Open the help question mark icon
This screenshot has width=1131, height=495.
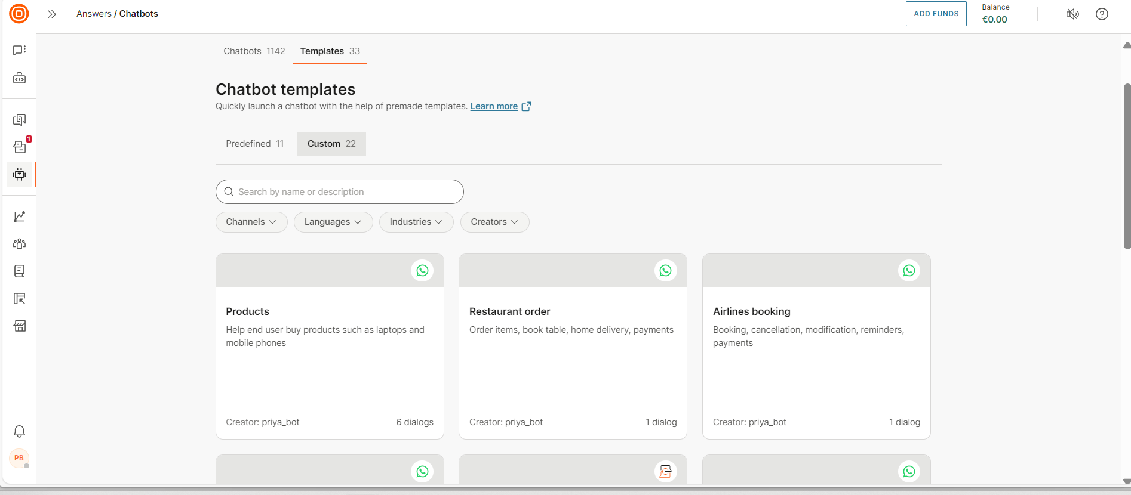1102,14
